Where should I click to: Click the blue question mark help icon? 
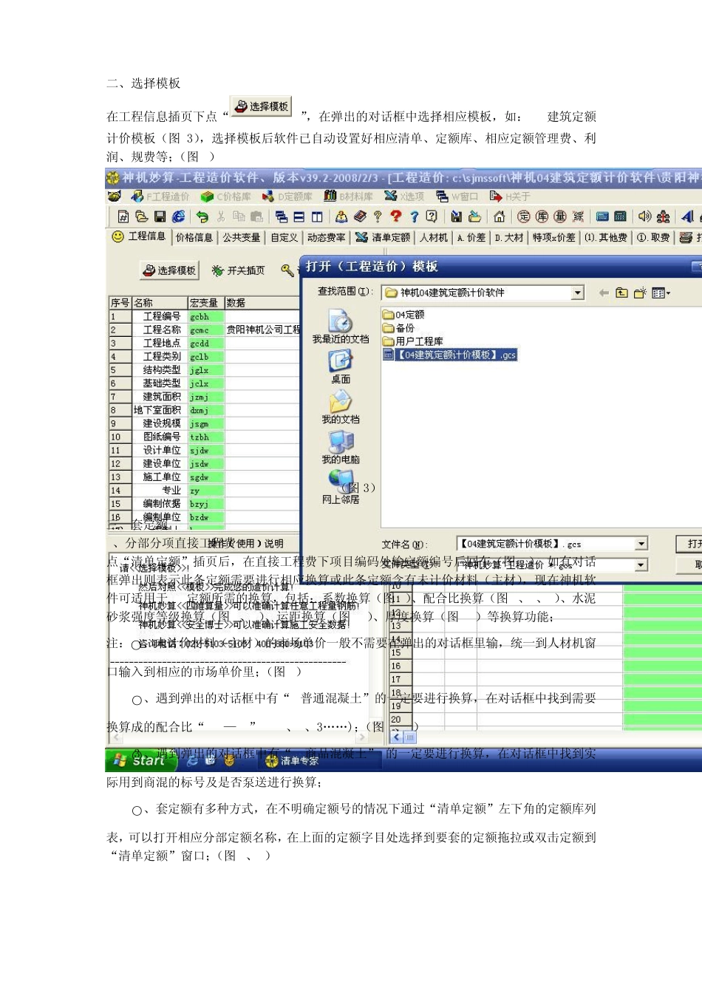coord(414,216)
